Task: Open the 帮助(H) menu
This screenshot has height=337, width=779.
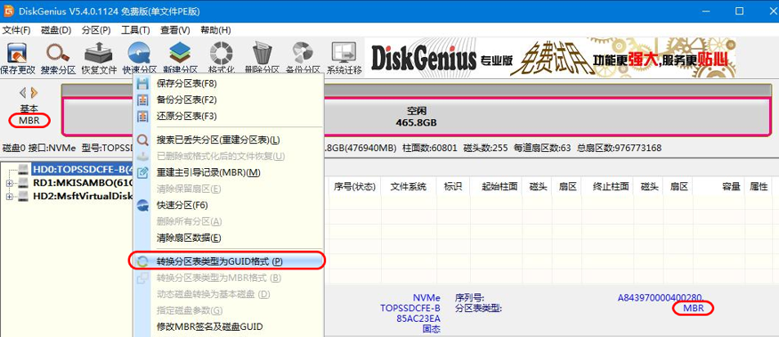Action: [x=215, y=29]
